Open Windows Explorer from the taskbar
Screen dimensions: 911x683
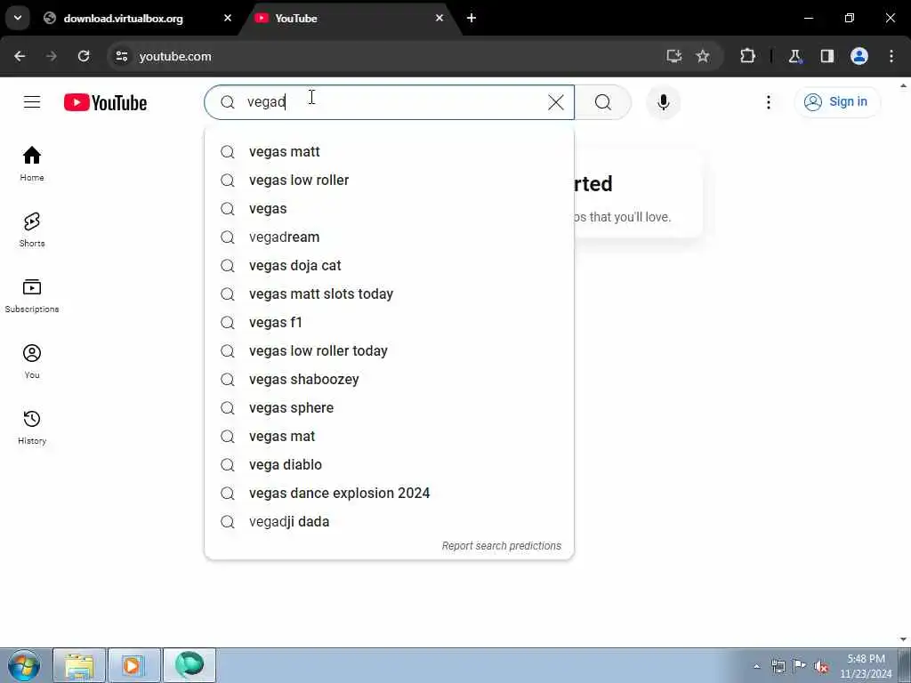[x=79, y=665]
